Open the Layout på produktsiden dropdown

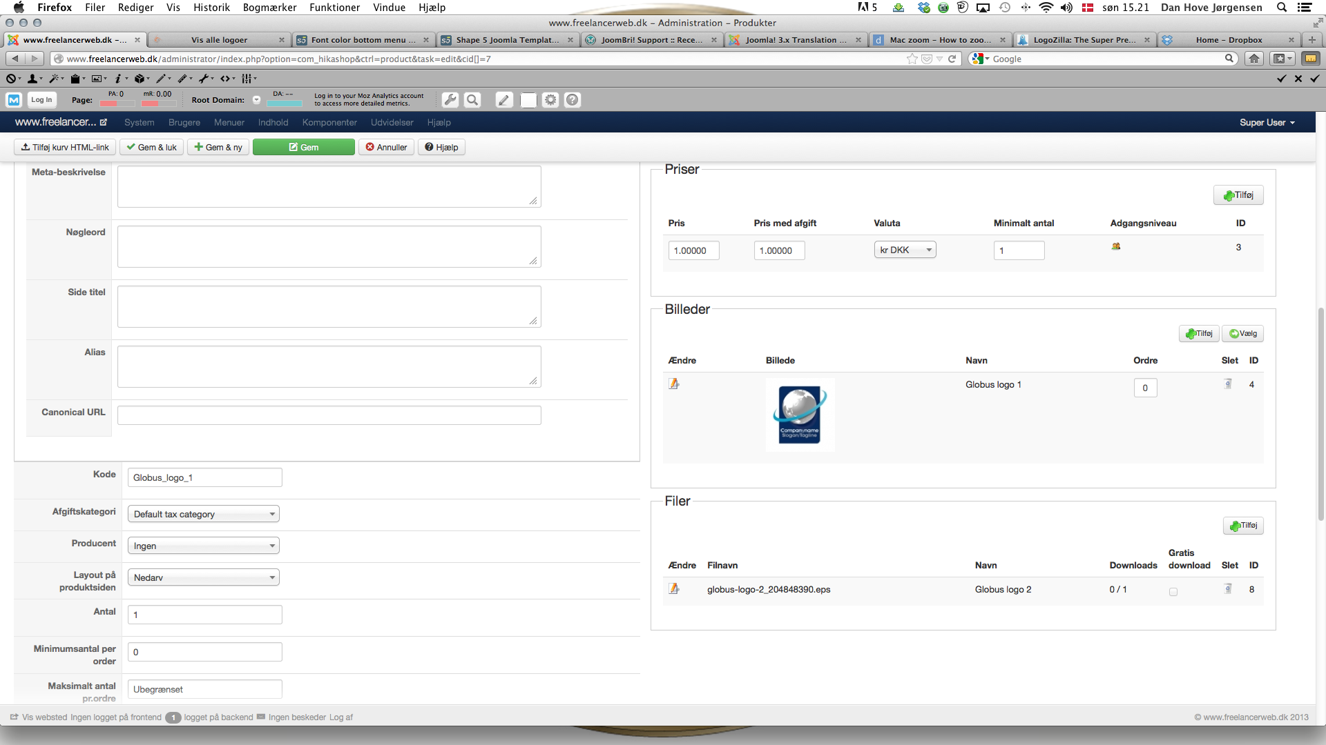[x=204, y=577]
